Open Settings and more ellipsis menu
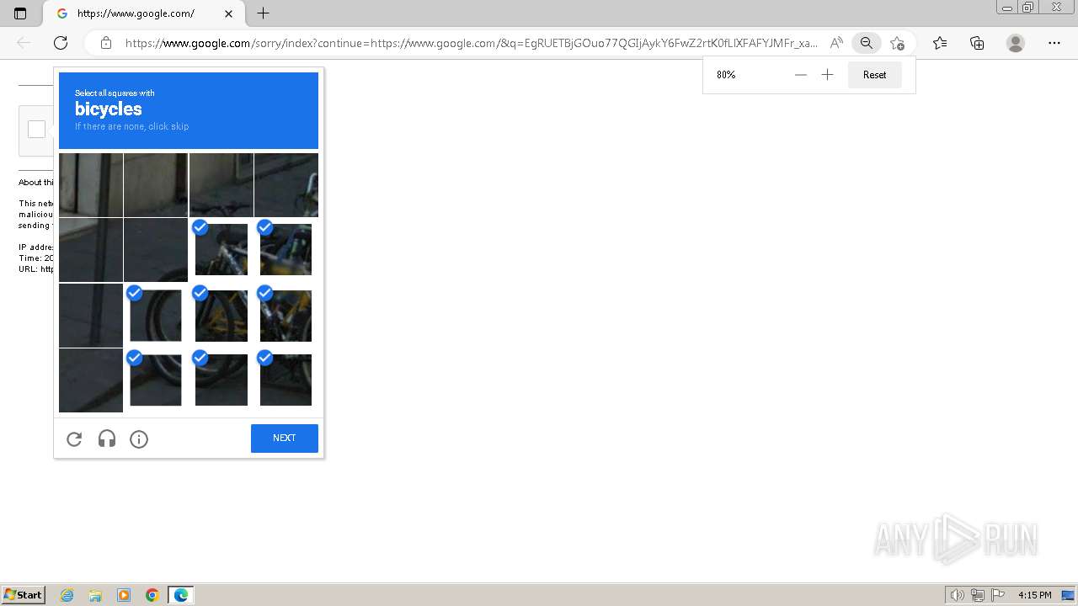This screenshot has height=606, width=1078. [1054, 43]
